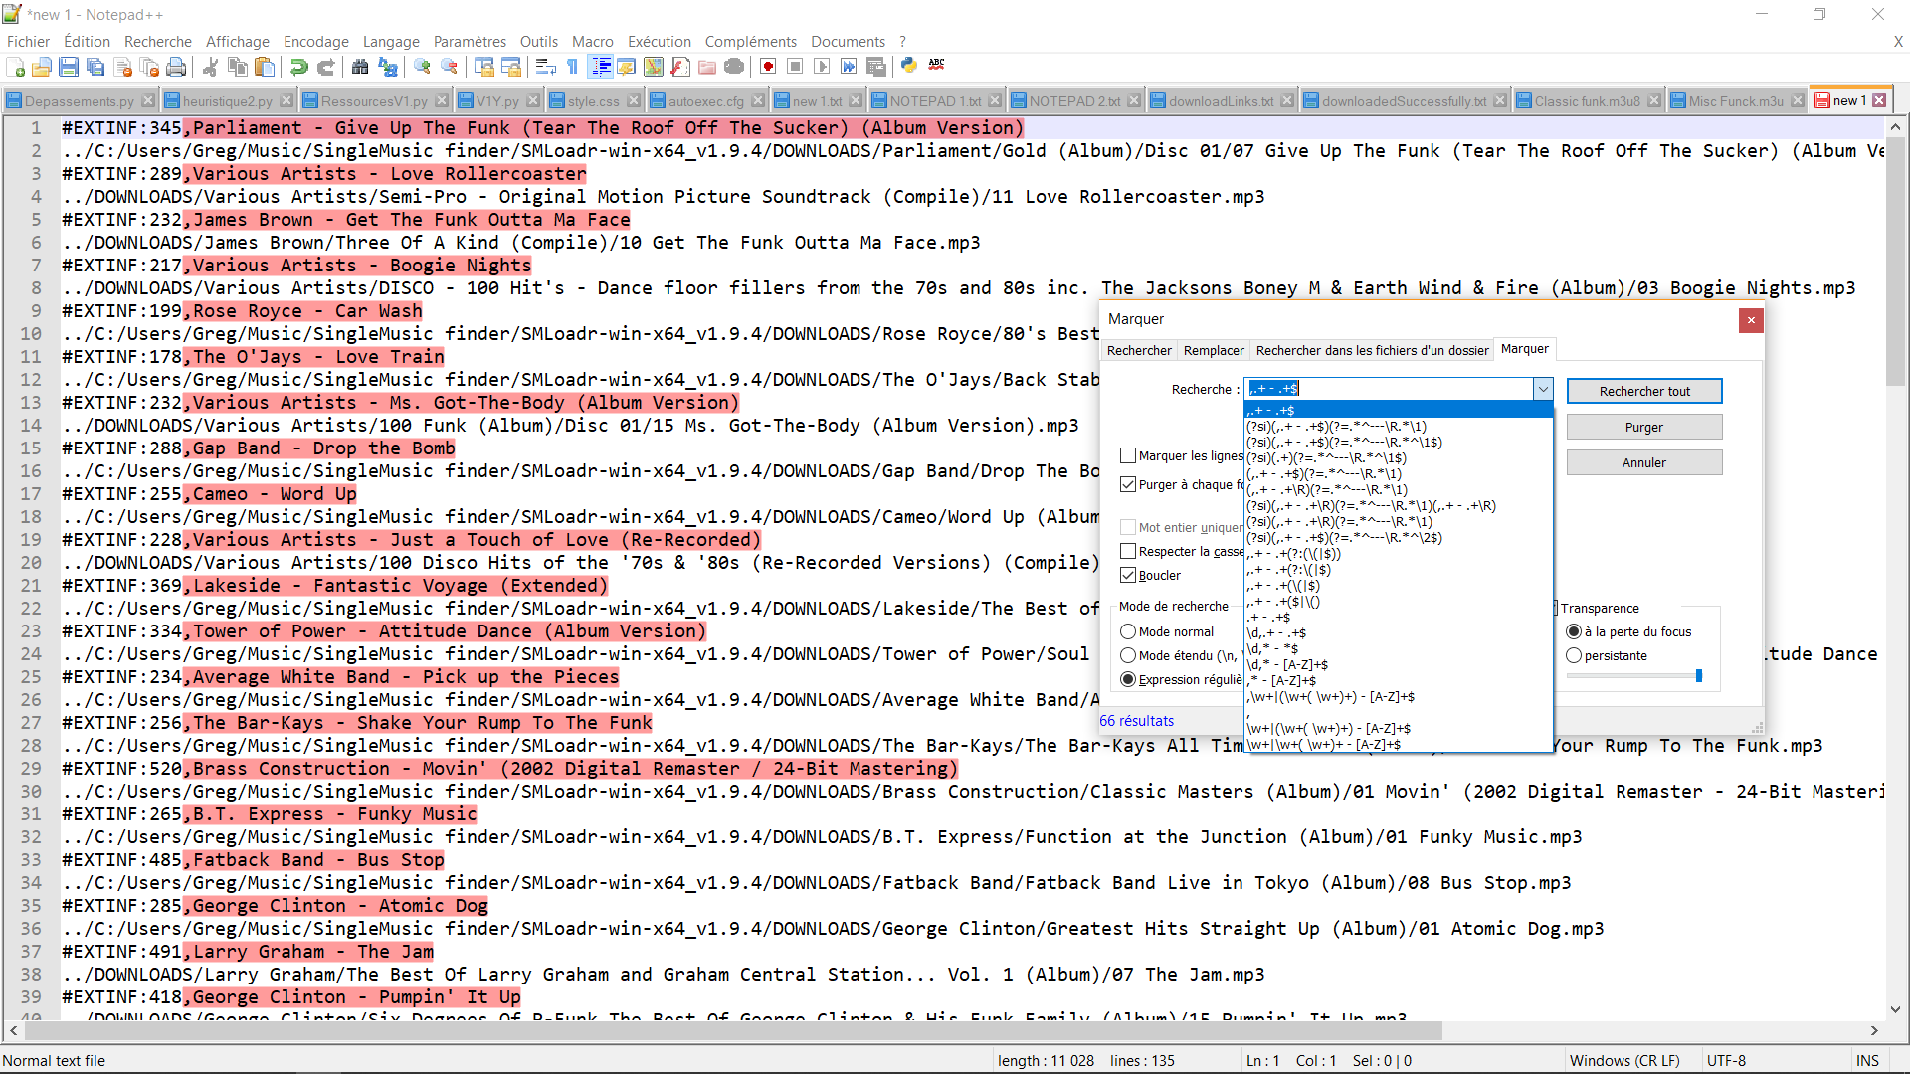
Task: Click the Paste clipboard icon
Action: click(265, 67)
